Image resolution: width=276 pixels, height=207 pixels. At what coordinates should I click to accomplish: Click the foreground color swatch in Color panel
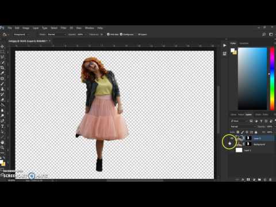tap(232, 50)
